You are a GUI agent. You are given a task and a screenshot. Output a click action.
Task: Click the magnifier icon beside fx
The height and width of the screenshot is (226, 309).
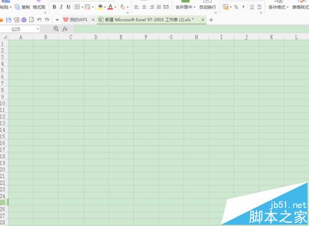(56, 29)
